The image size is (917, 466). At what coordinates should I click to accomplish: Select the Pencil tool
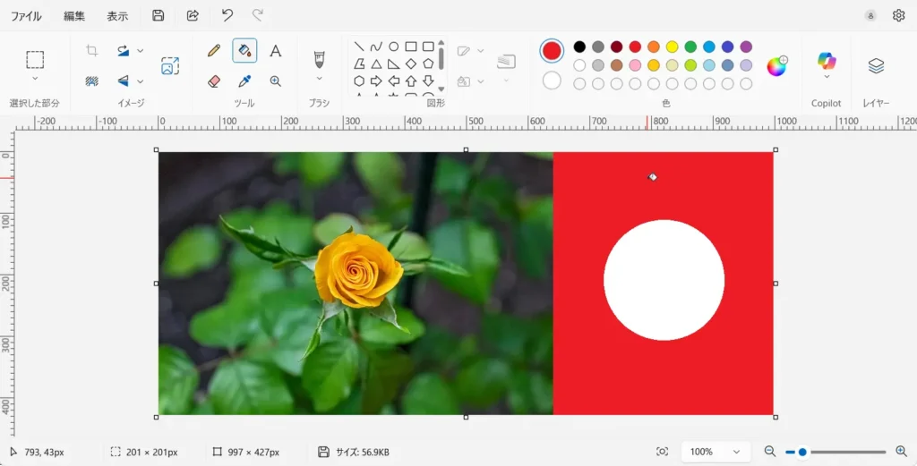[214, 51]
